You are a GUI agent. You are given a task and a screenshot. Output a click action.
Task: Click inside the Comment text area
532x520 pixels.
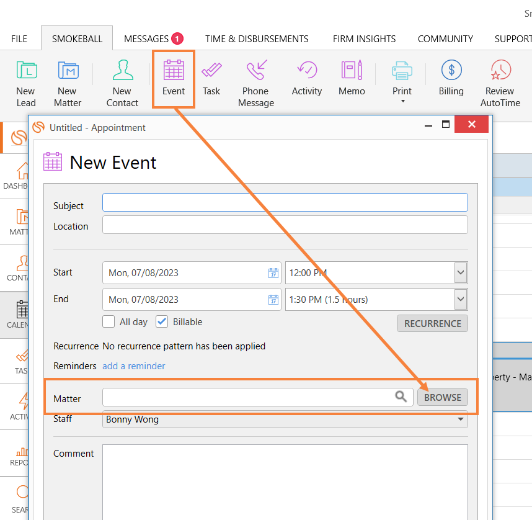pos(285,482)
